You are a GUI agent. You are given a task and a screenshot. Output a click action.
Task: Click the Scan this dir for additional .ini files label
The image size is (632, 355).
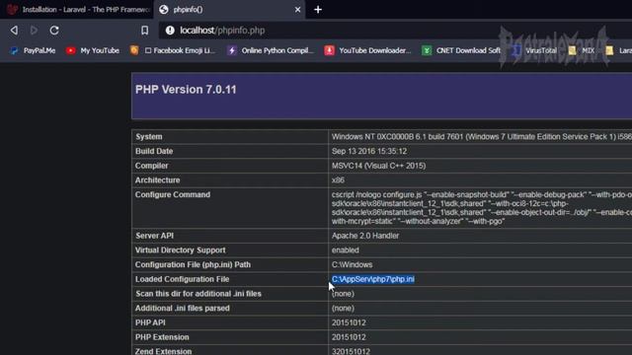[x=198, y=294]
